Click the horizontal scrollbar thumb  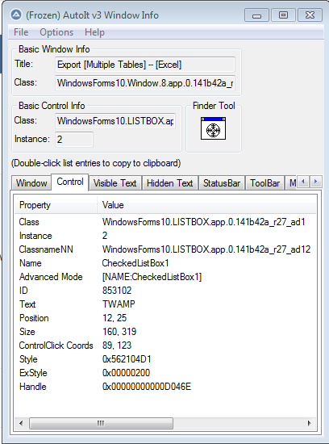101,423
